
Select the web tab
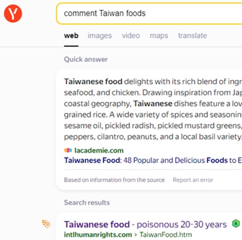tap(71, 35)
